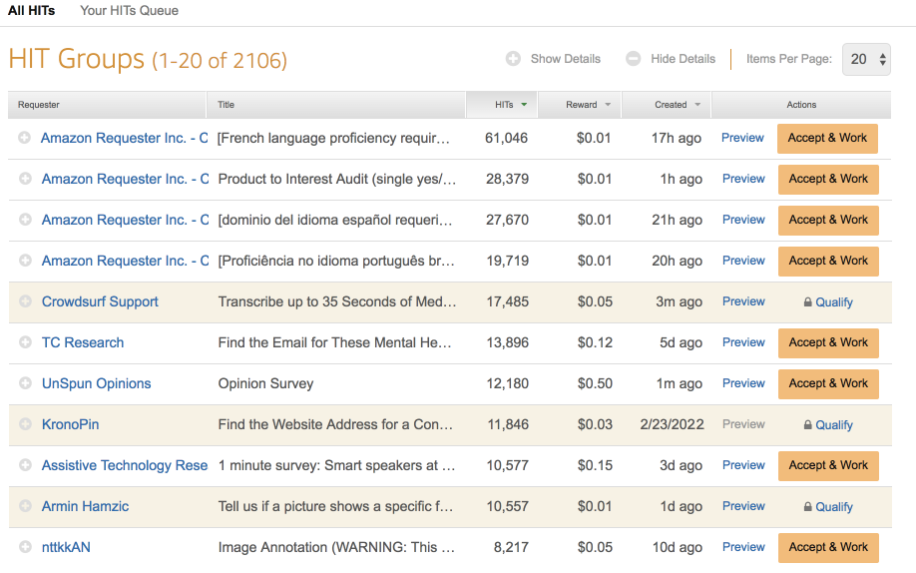Click Qualify for Armin Hamzic HIT

coord(833,507)
